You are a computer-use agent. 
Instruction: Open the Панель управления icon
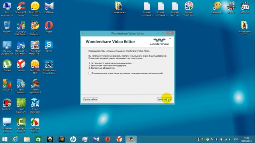click(7, 48)
